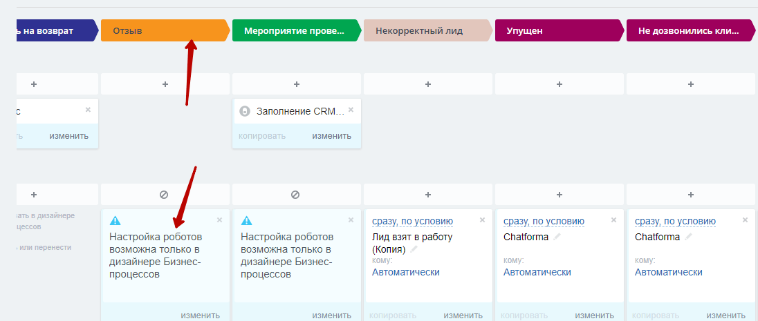Click the blocked-circle icon under the Отзыв column
Image resolution: width=758 pixels, height=321 pixels.
click(x=164, y=195)
